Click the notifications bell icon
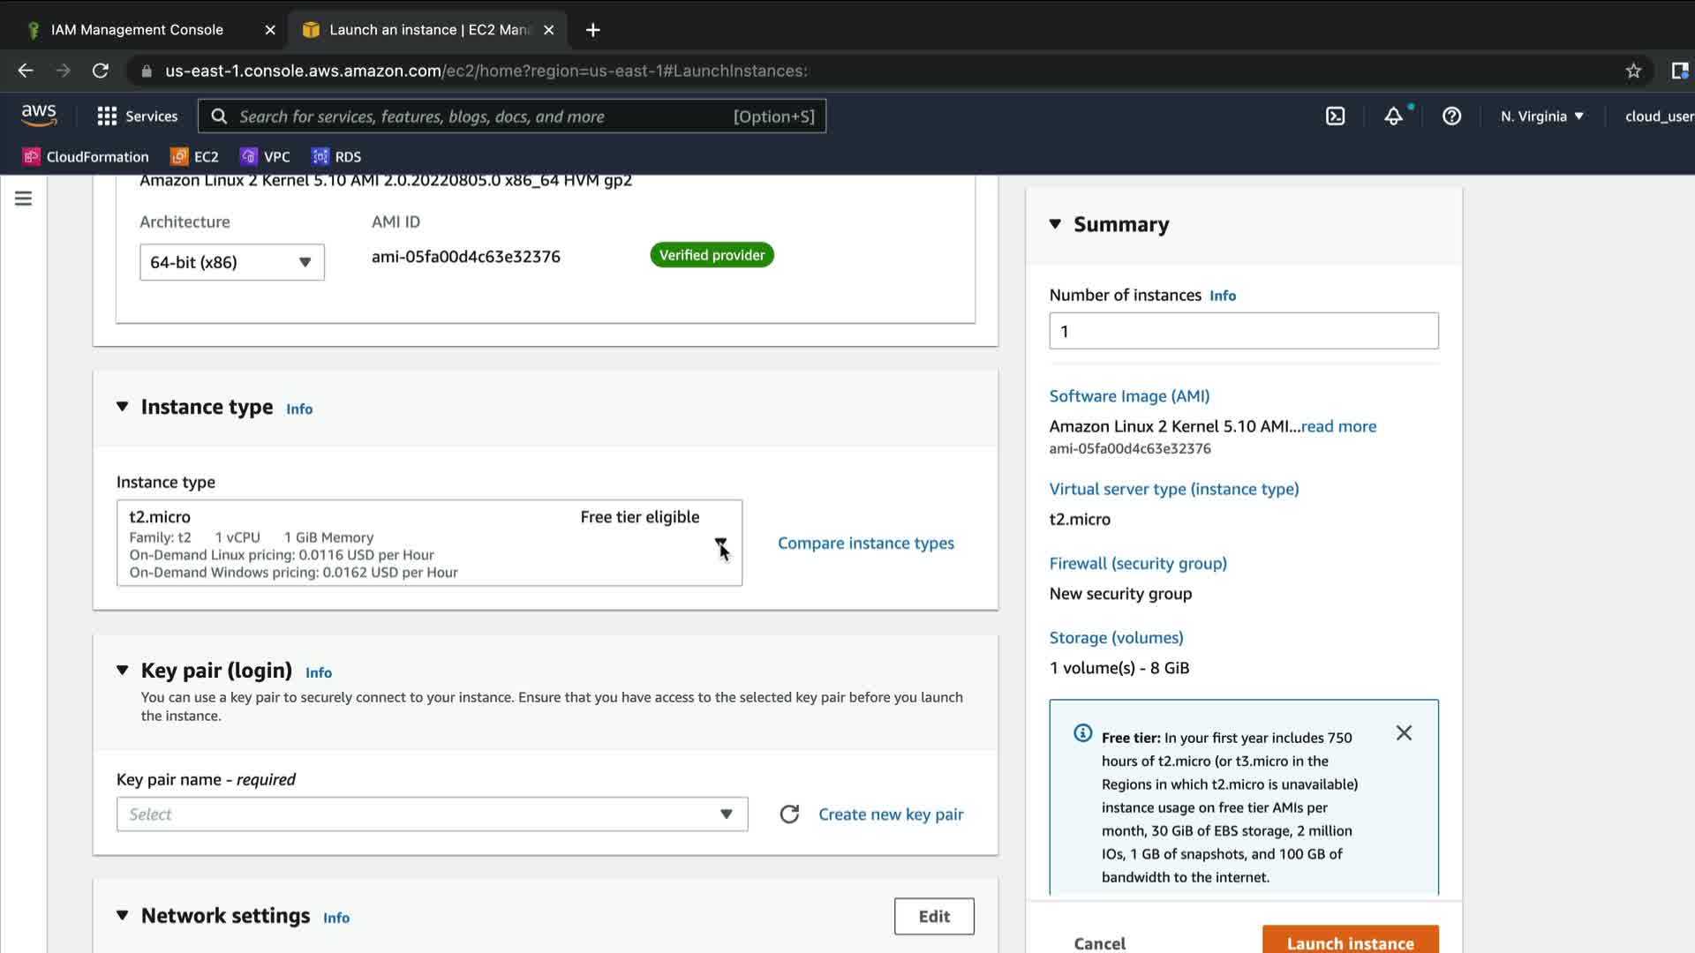The image size is (1695, 953). (1393, 116)
